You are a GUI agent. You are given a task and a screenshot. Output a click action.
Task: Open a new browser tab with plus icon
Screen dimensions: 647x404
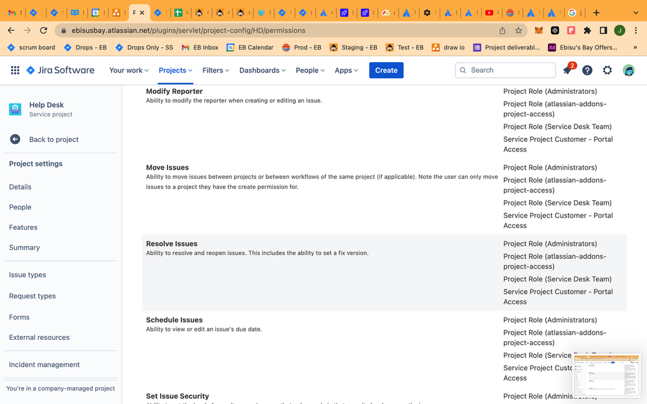[x=596, y=13]
